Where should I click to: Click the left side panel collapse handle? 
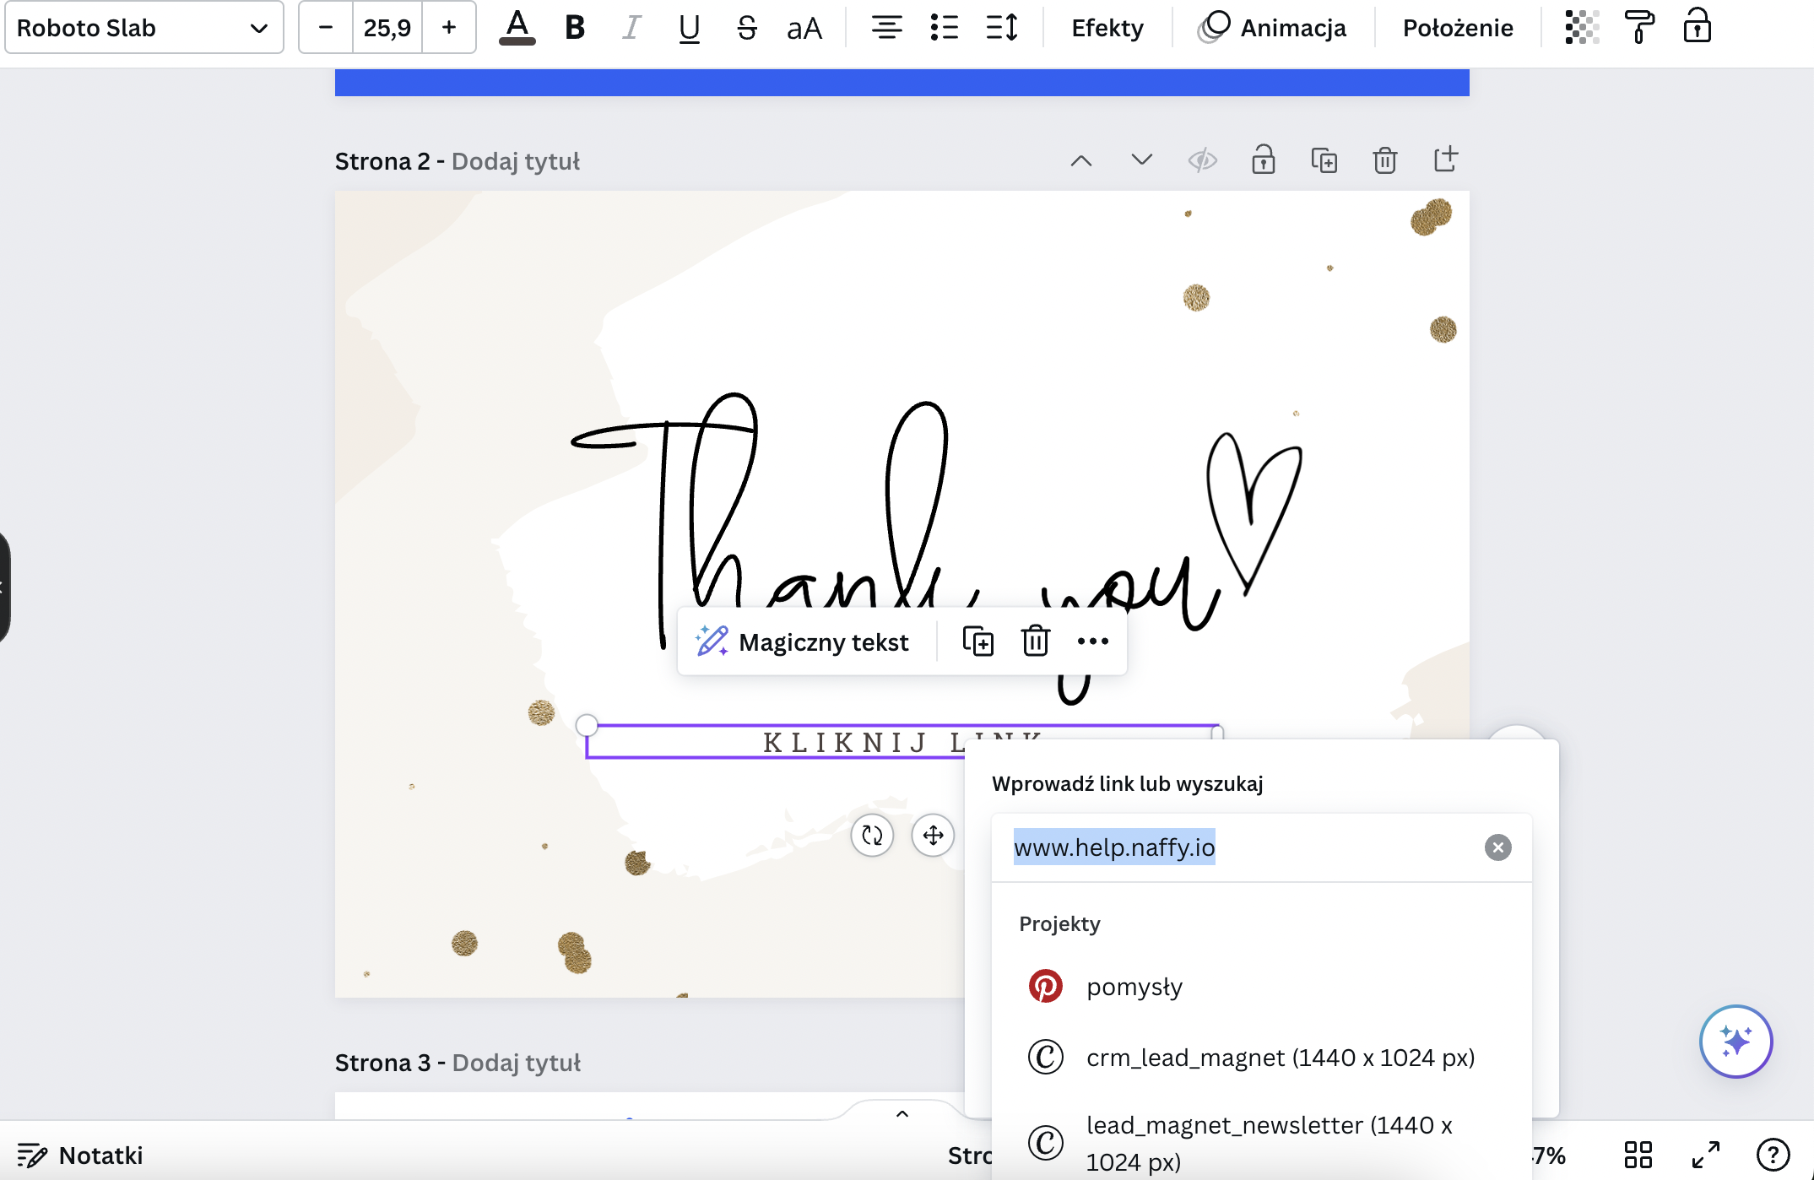pos(3,587)
